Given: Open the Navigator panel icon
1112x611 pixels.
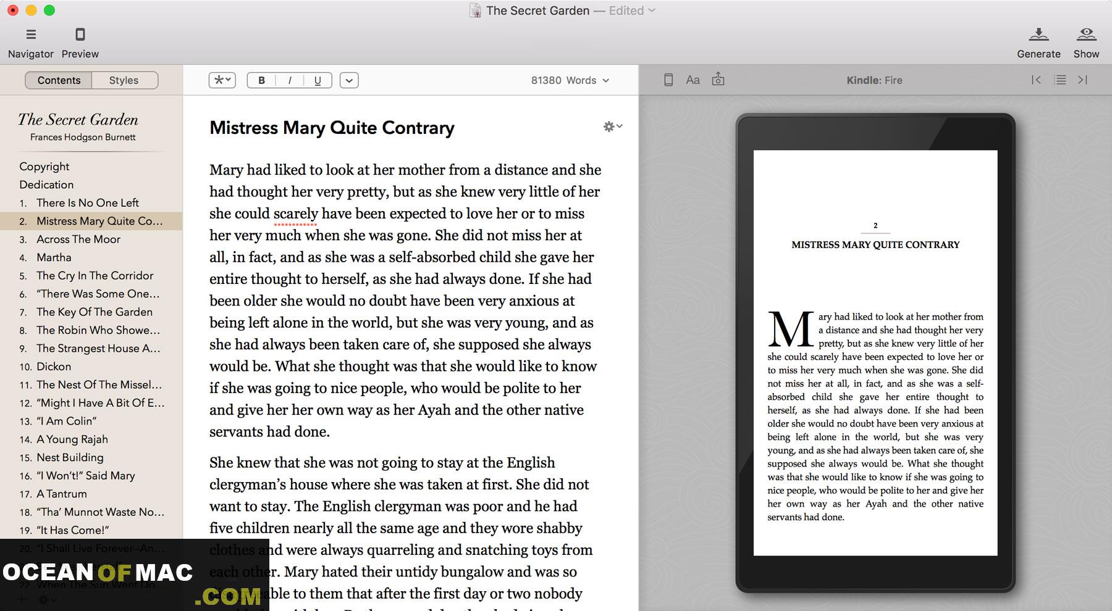Looking at the screenshot, I should tap(31, 35).
